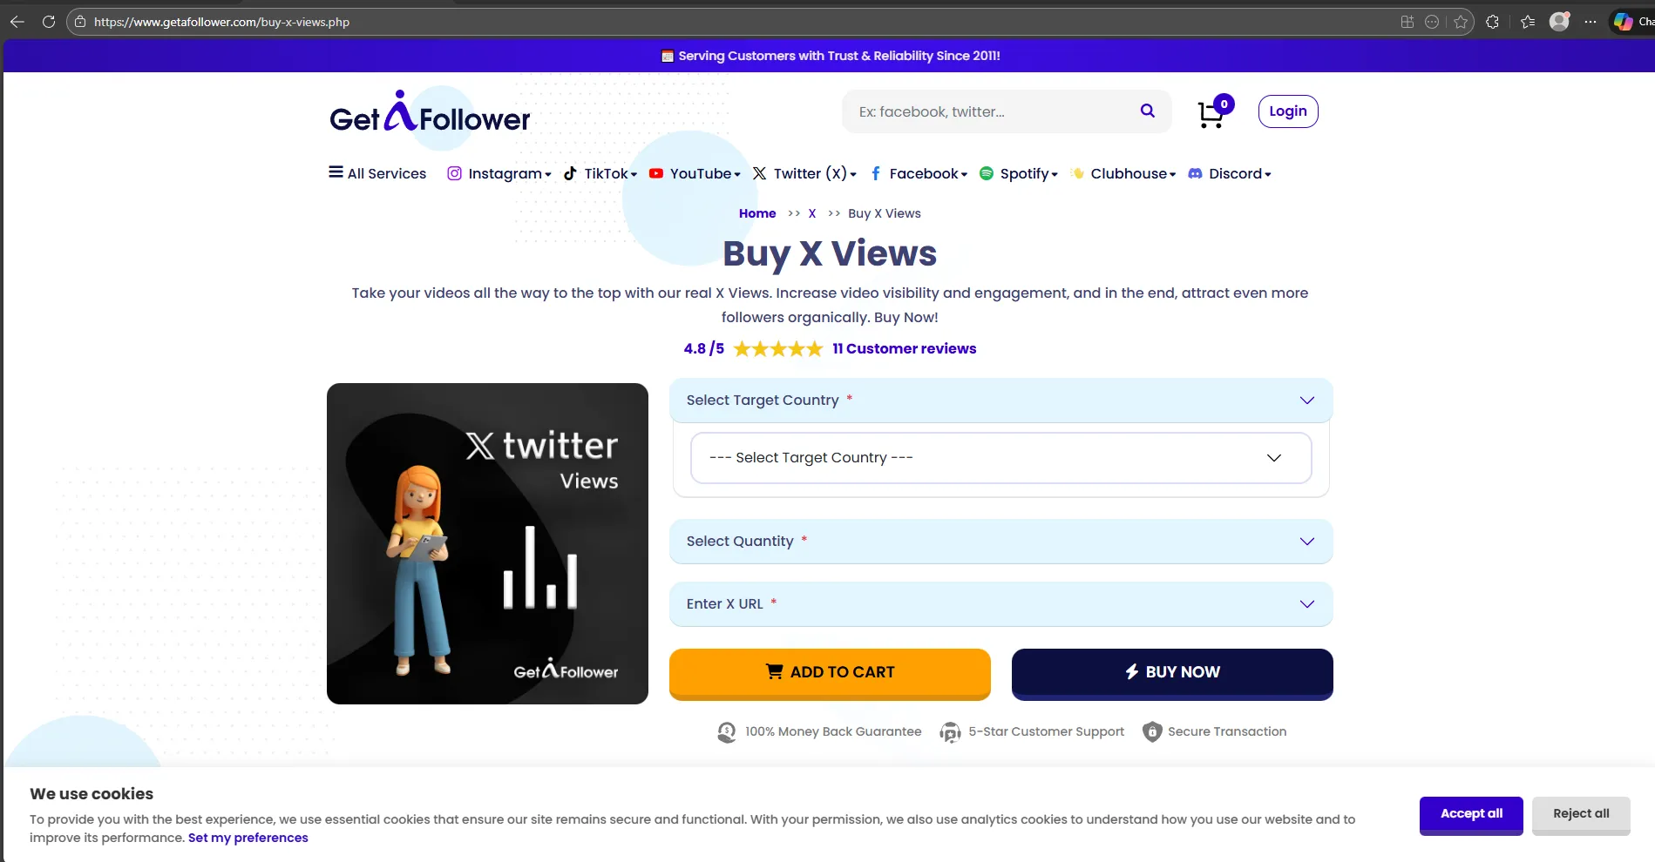1655x862 pixels.
Task: Click the Spotify icon in navigation
Action: 987,173
